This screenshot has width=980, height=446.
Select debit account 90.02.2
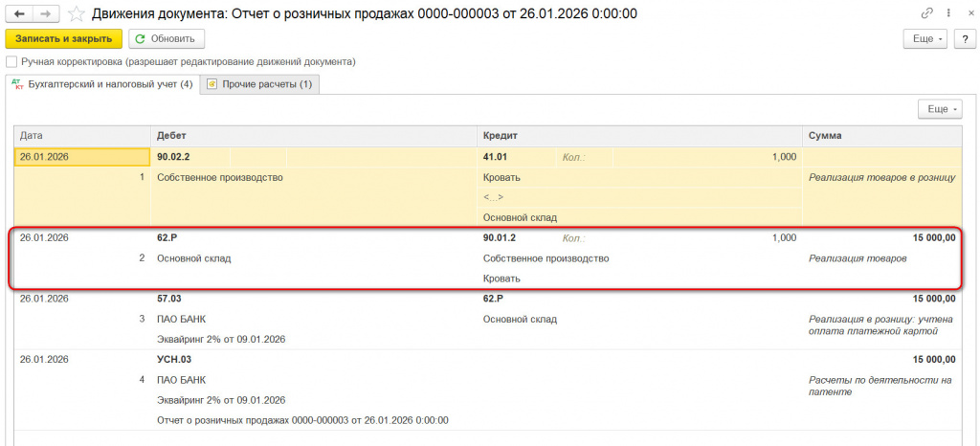pyautogui.click(x=174, y=157)
